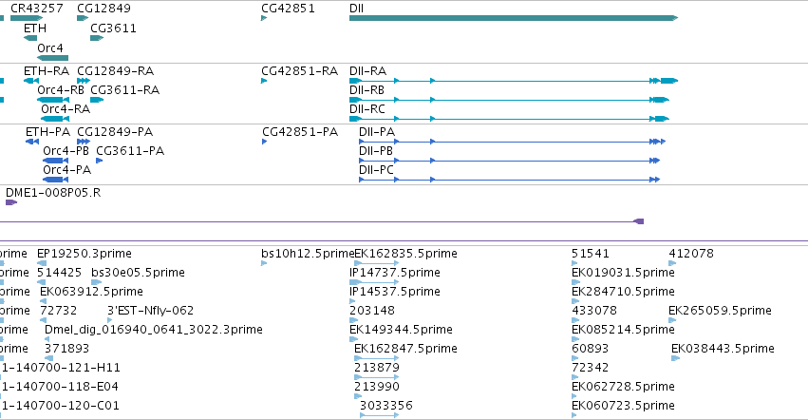
Task: Click the 203148 EST label
Action: (372, 311)
